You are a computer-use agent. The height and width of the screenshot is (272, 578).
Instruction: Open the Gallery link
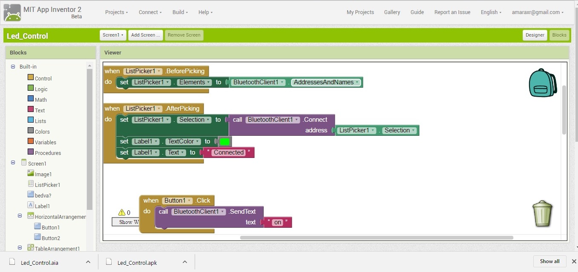tap(392, 12)
